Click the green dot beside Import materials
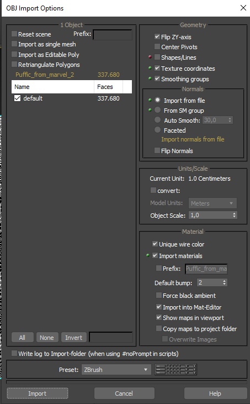The width and height of the screenshot is (250, 404). tap(148, 255)
